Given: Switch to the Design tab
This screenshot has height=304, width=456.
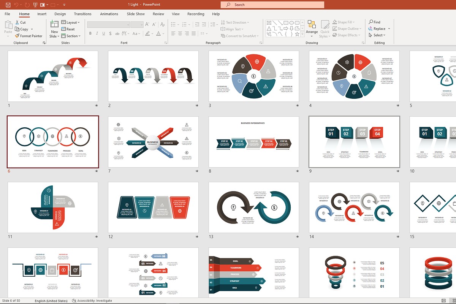Looking at the screenshot, I should pos(60,14).
